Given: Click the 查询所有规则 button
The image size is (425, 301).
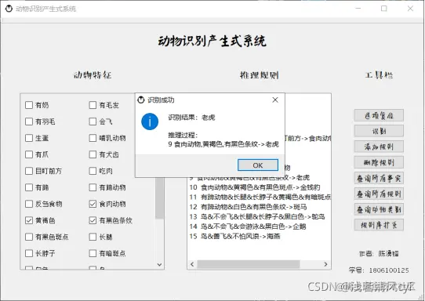Looking at the screenshot, I should 379,194.
